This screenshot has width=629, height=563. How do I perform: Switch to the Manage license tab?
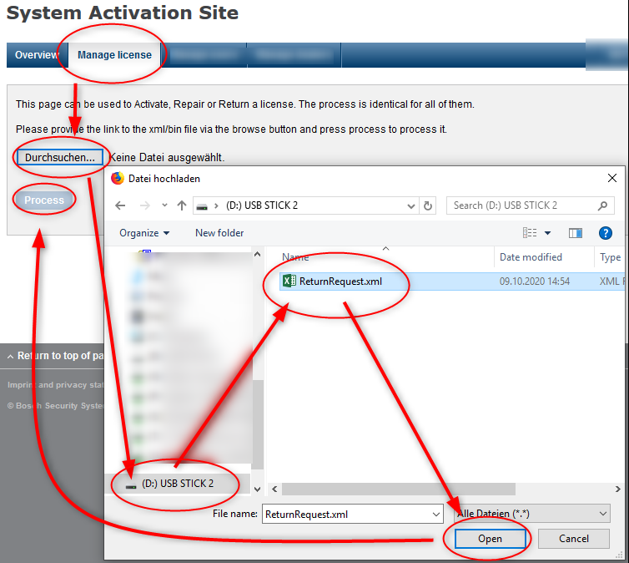point(114,55)
